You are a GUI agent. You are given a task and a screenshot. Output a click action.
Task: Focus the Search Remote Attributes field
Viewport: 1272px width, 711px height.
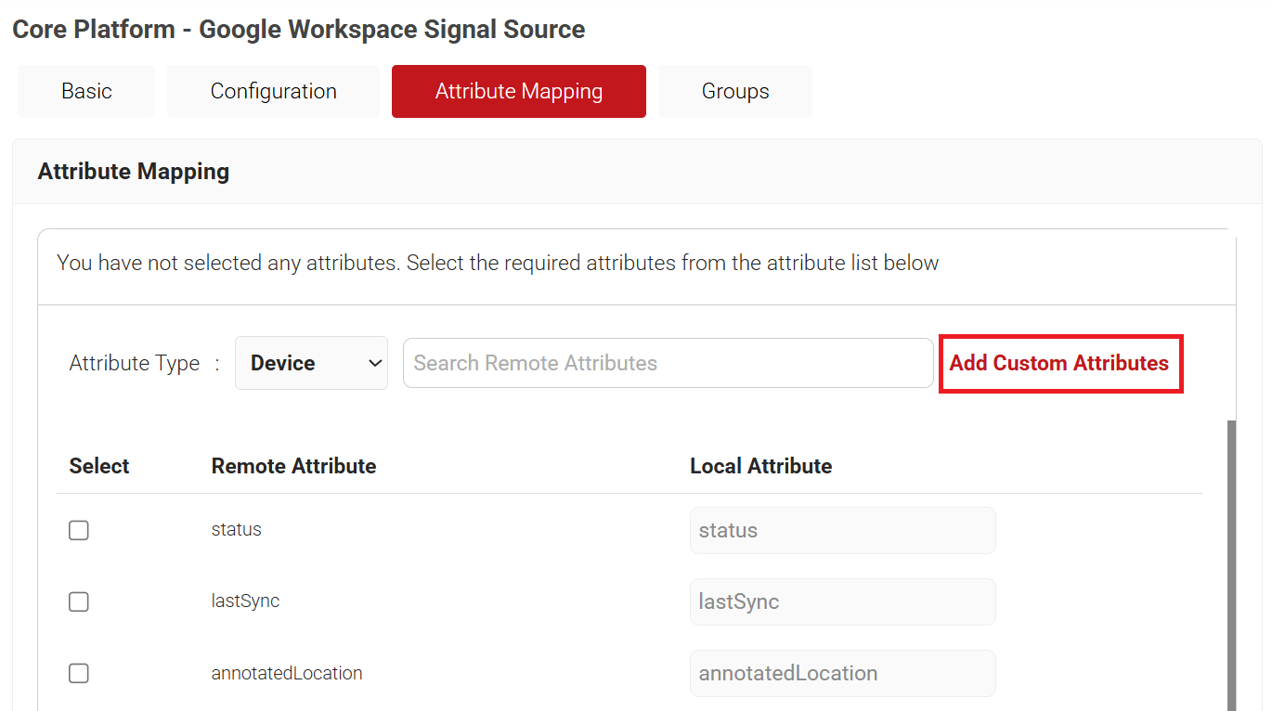(x=667, y=363)
